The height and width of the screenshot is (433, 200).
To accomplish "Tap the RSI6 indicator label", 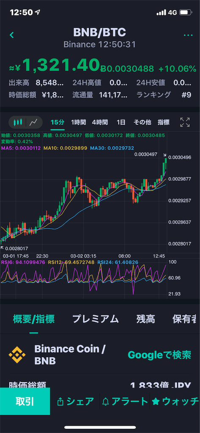I will (23, 262).
